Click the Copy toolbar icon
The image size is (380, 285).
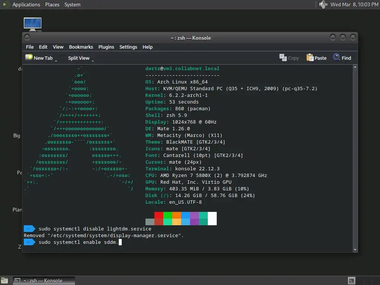[283, 58]
